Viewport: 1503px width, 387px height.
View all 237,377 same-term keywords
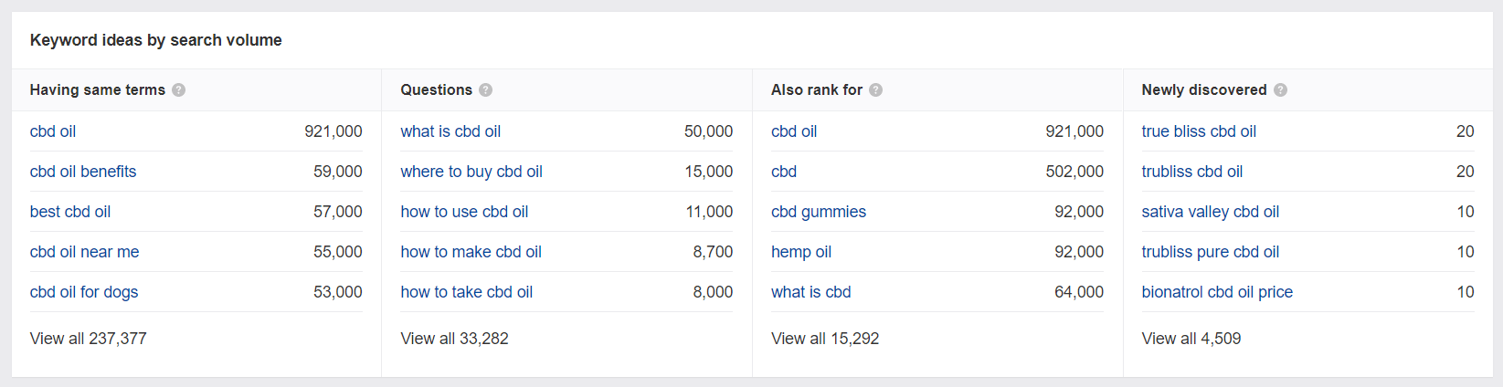click(x=88, y=339)
